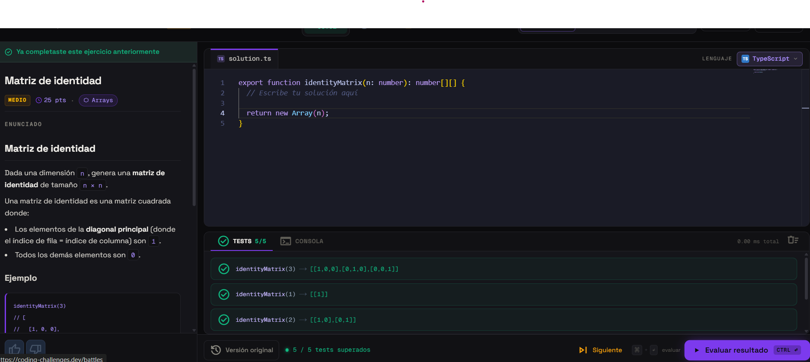Click the check icon of identityMatrix(3) test
Screen dimensions: 810x362
224,269
